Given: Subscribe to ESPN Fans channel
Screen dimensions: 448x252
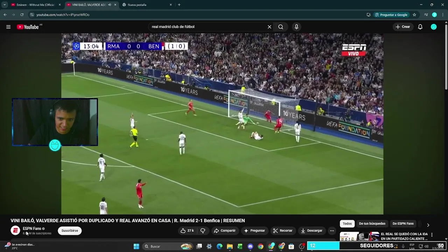Looking at the screenshot, I should pyautogui.click(x=70, y=231).
